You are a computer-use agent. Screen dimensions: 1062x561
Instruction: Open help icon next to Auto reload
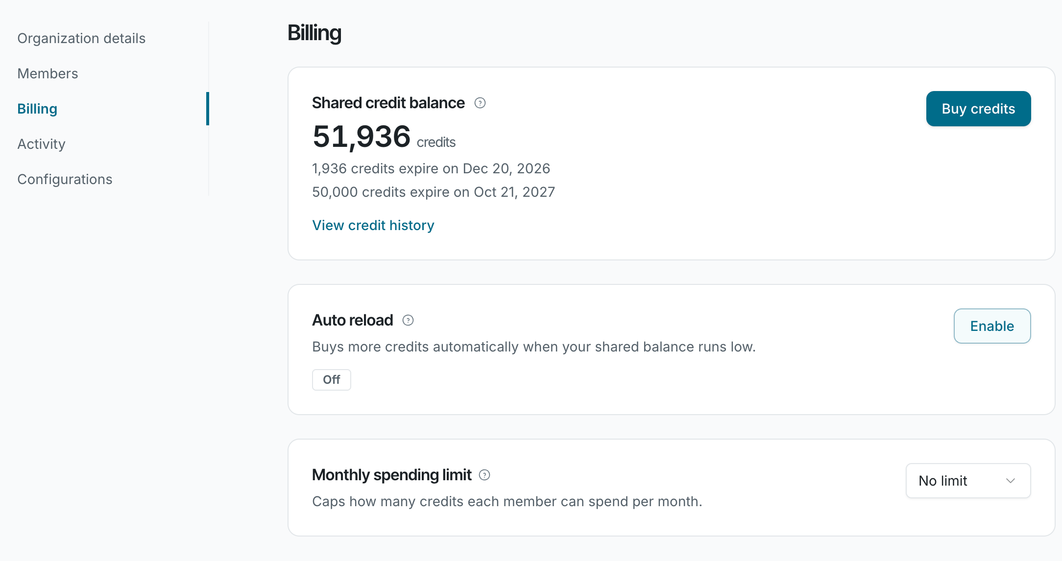(408, 320)
